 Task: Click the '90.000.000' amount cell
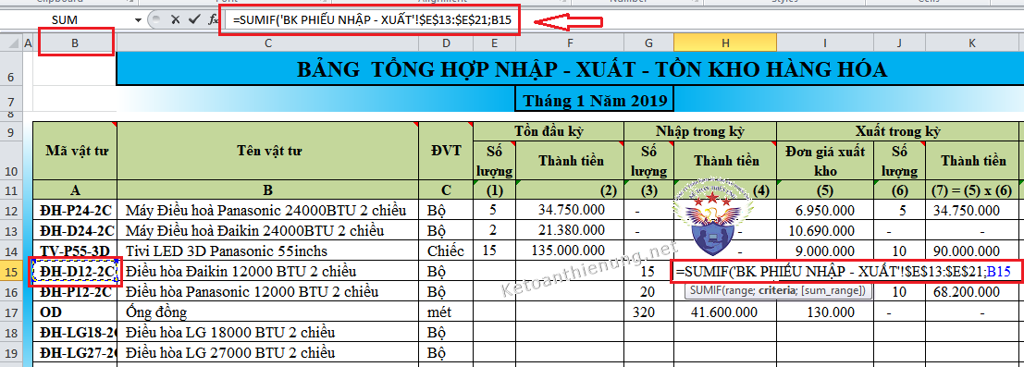pos(972,251)
